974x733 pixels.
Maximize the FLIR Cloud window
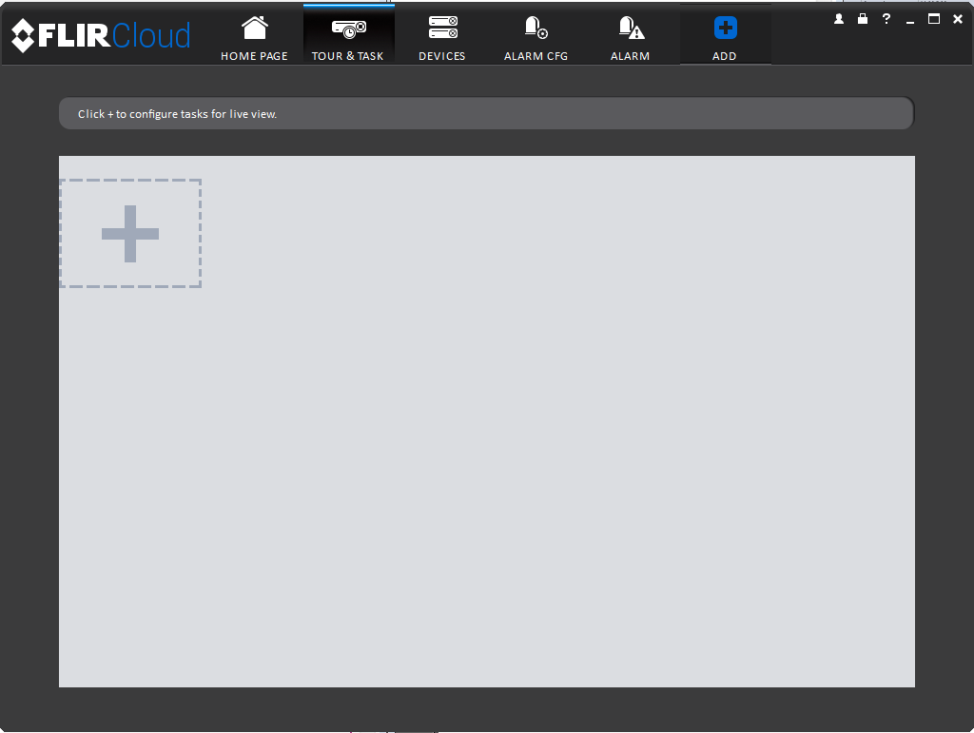934,19
